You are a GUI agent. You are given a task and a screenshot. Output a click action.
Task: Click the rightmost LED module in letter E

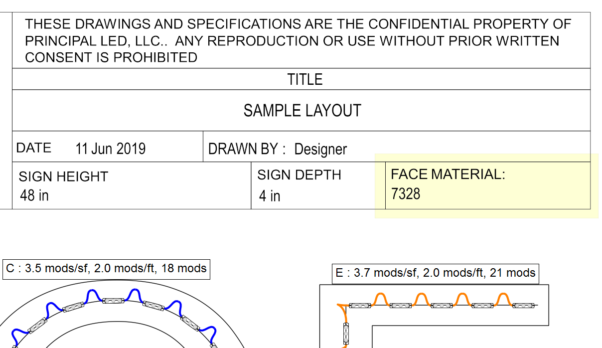point(523,305)
